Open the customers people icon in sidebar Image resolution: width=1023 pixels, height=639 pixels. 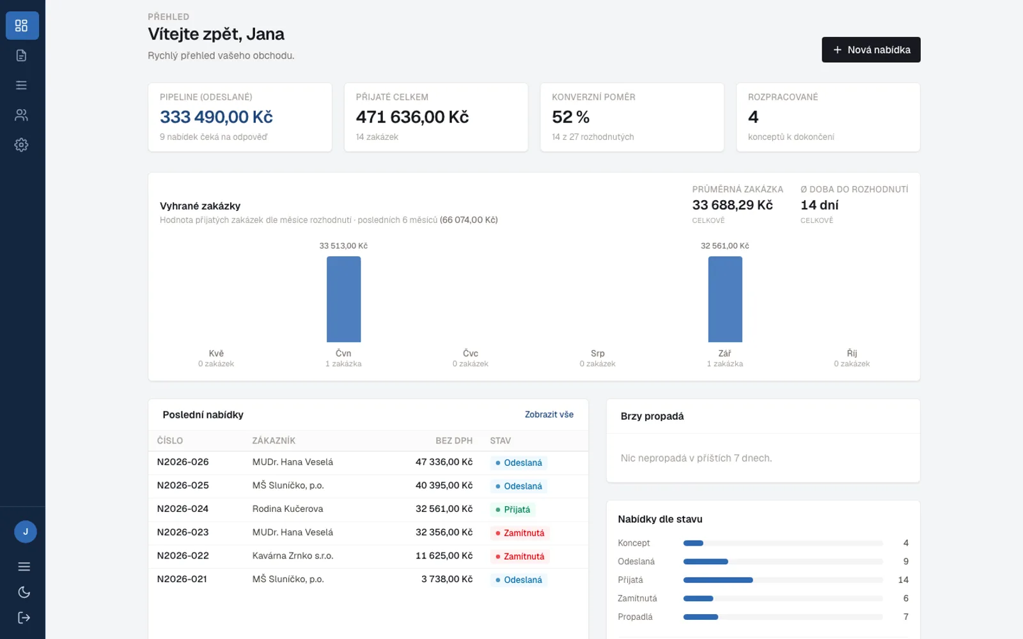pyautogui.click(x=22, y=115)
